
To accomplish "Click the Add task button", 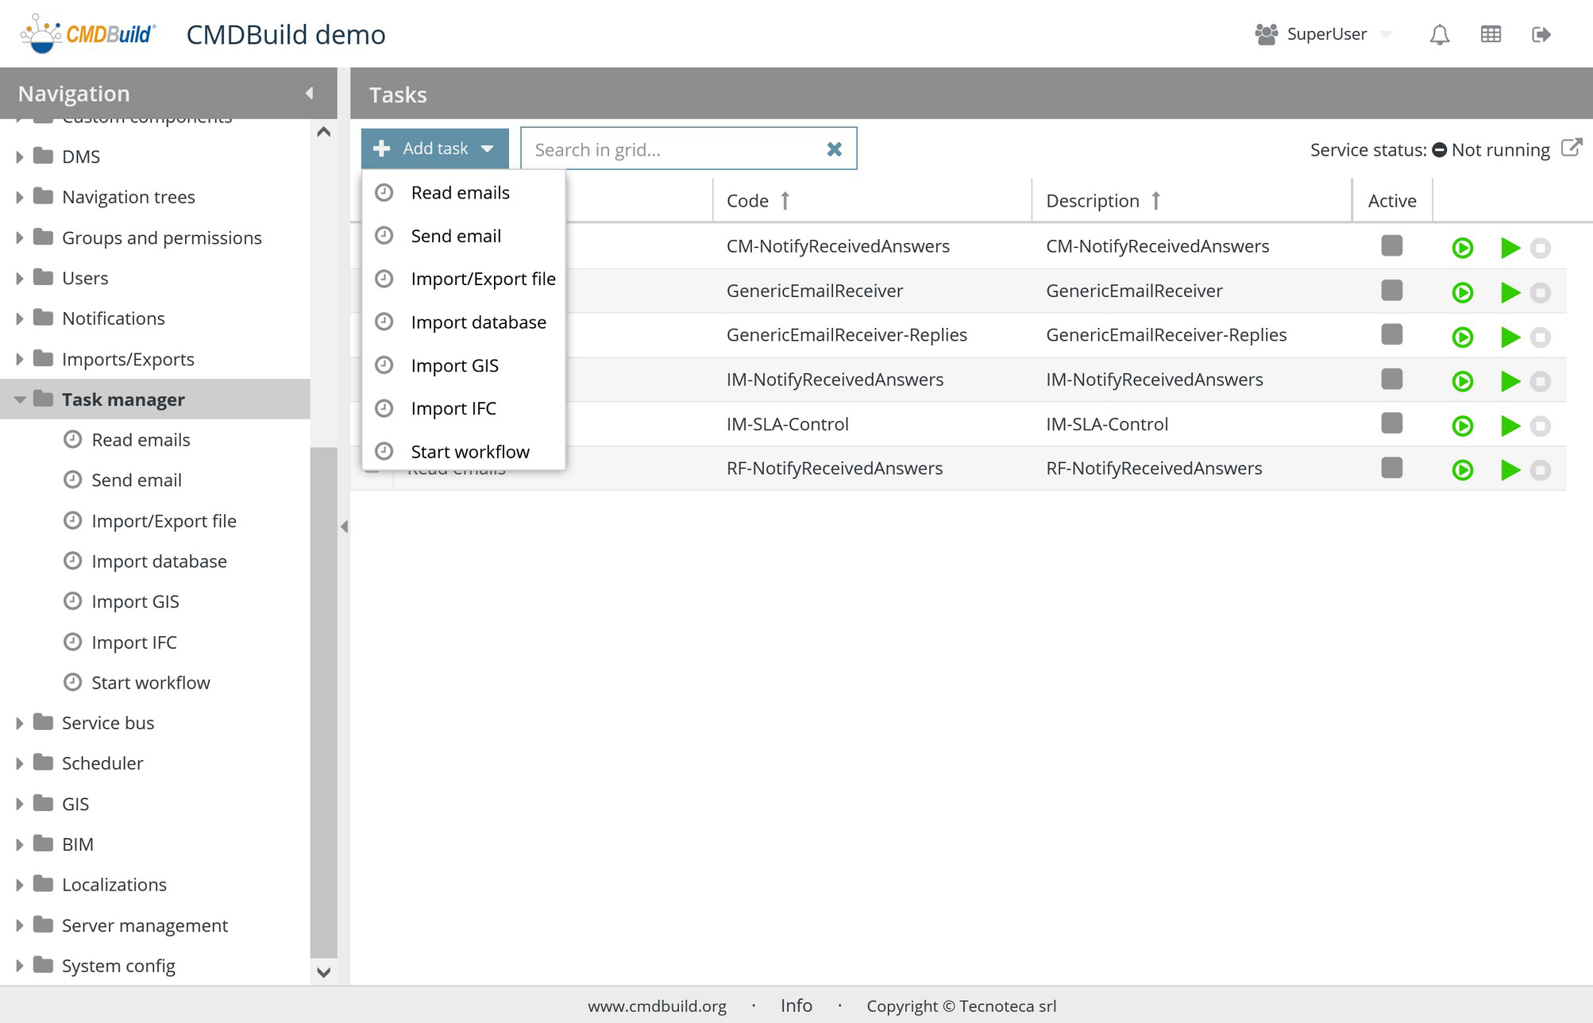I will [x=434, y=149].
